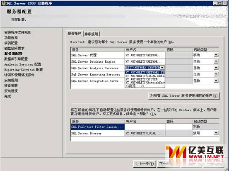
Task: Select NT AUTHORITY\NETWORK SERVICE in dropdown list
Action: [145, 73]
